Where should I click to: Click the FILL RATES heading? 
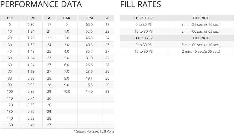point(140,5)
